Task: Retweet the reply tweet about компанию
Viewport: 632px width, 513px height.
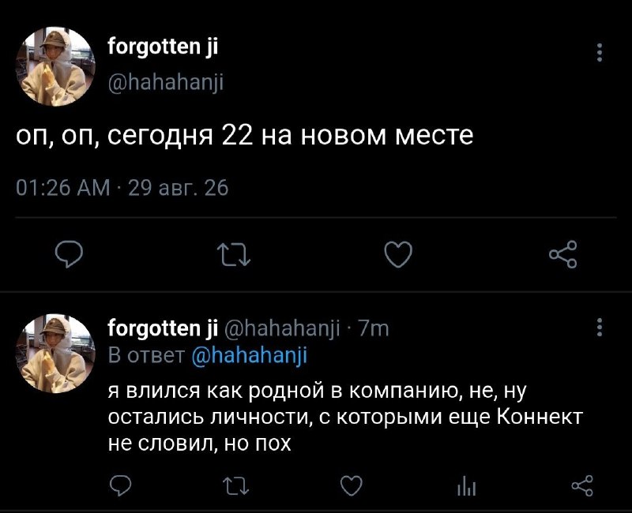Action: pos(236,485)
